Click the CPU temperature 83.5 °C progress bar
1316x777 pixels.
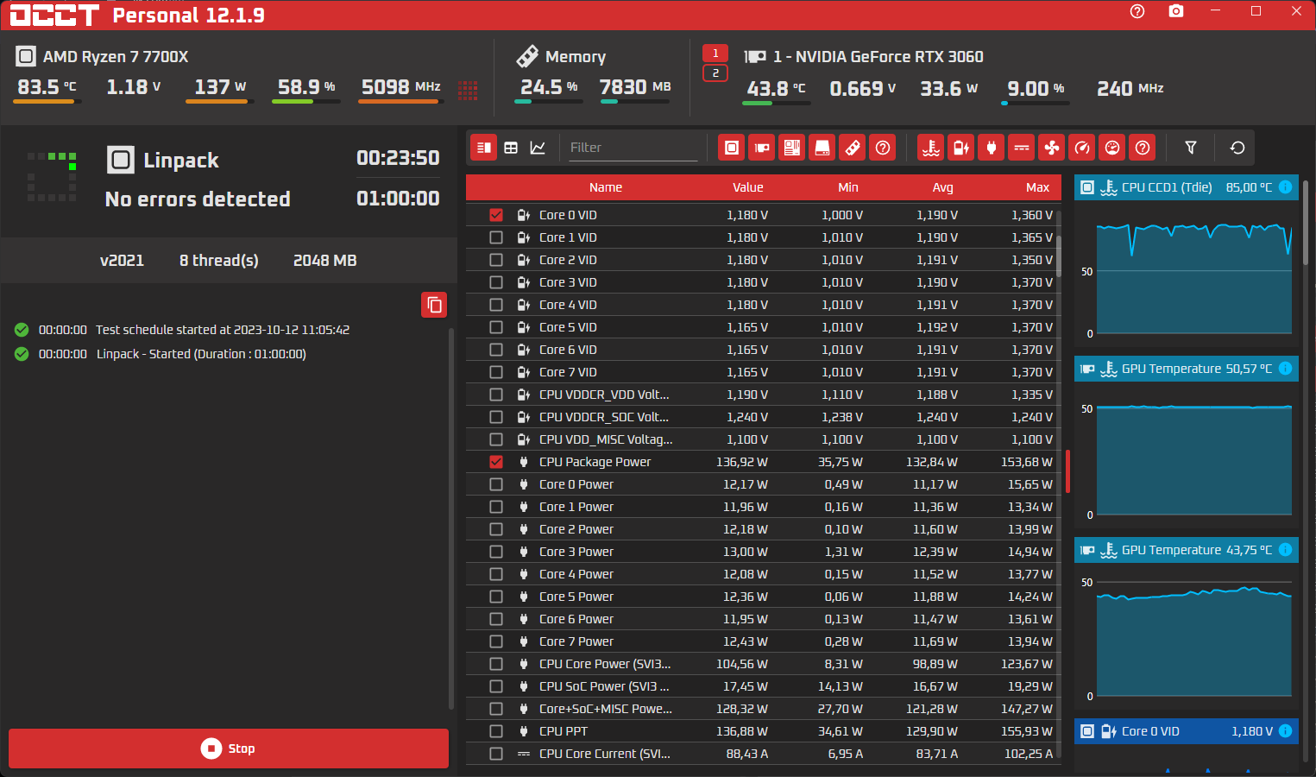47,102
